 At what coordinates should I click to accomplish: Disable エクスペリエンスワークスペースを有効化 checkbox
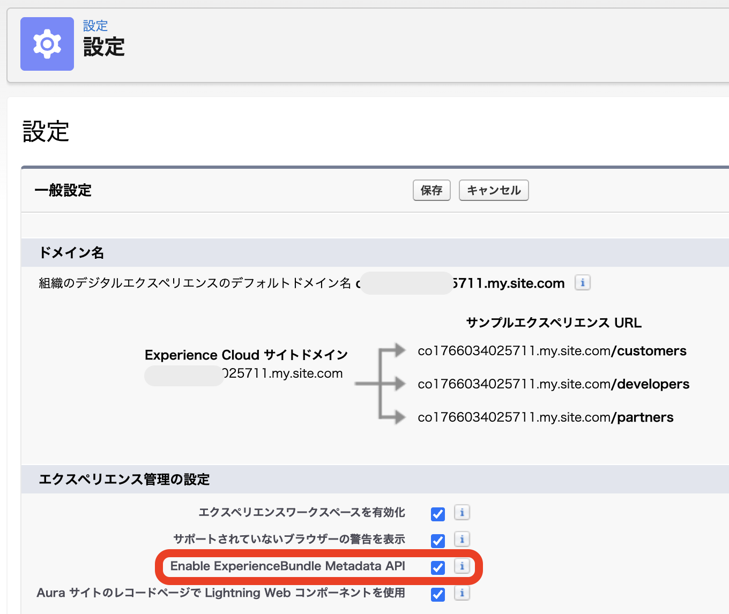437,514
